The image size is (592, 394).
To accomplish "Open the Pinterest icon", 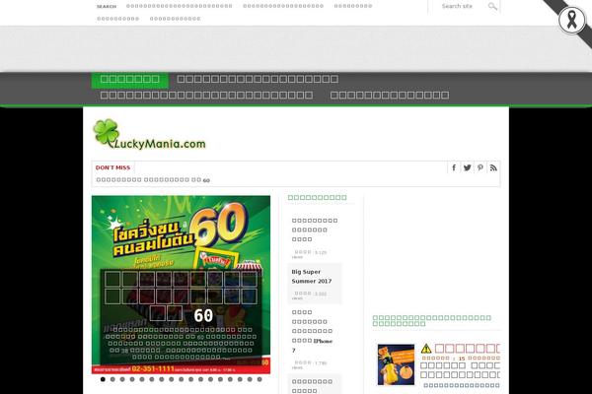I will (481, 167).
